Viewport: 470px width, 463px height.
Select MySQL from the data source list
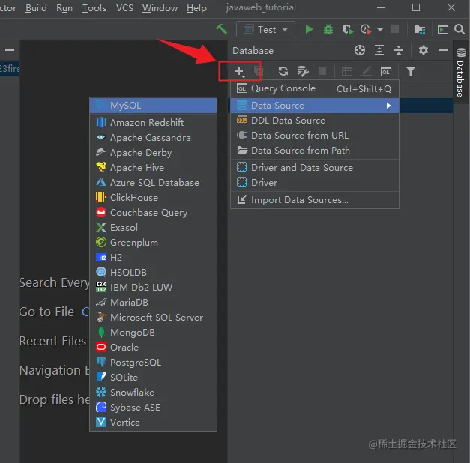click(x=153, y=106)
